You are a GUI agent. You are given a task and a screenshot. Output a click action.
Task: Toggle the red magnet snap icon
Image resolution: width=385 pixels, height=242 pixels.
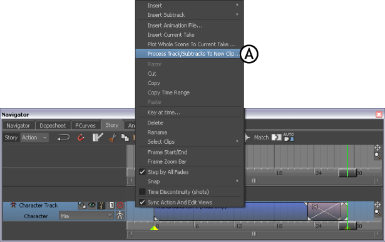81,138
